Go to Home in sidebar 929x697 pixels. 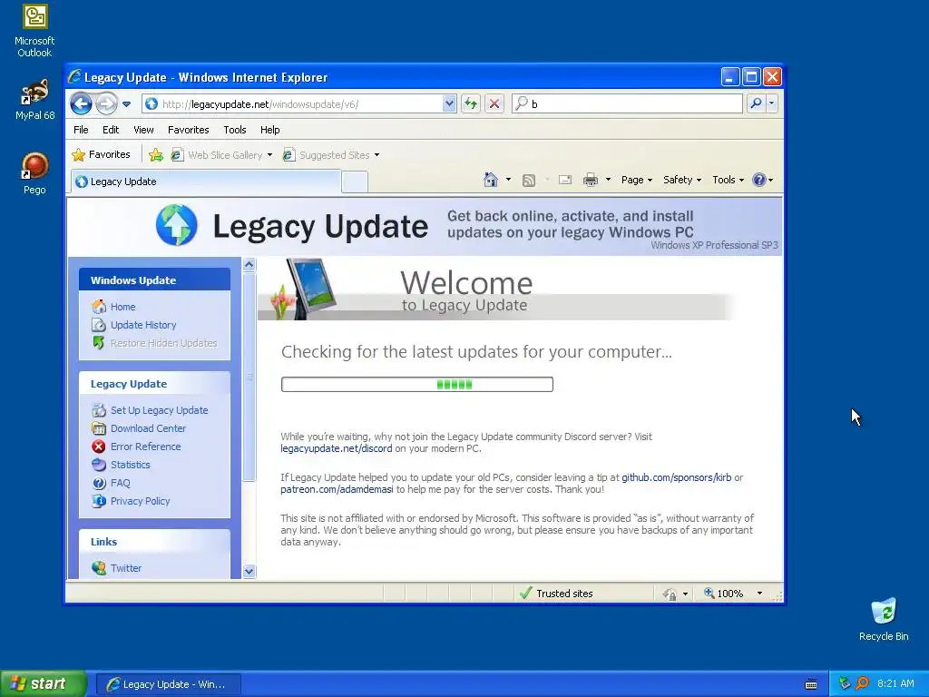tap(122, 307)
